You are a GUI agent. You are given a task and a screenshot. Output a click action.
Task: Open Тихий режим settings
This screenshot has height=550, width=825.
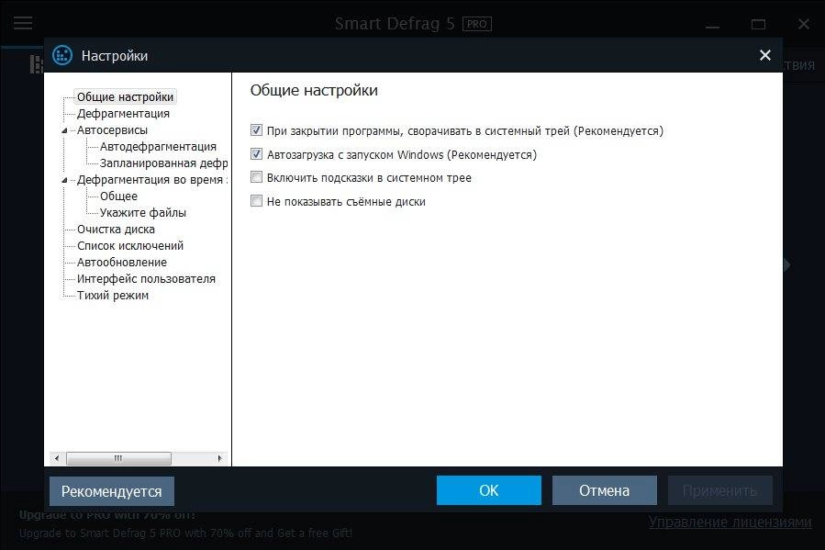tap(113, 296)
